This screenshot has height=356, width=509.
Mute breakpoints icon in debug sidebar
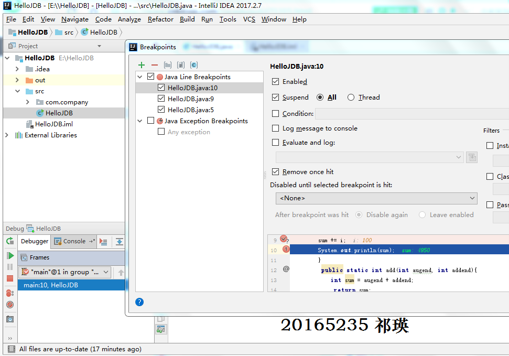[x=10, y=305]
